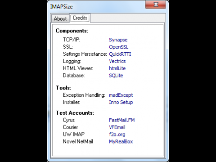Click the Components: heading
216x162 pixels.
pos(72,31)
